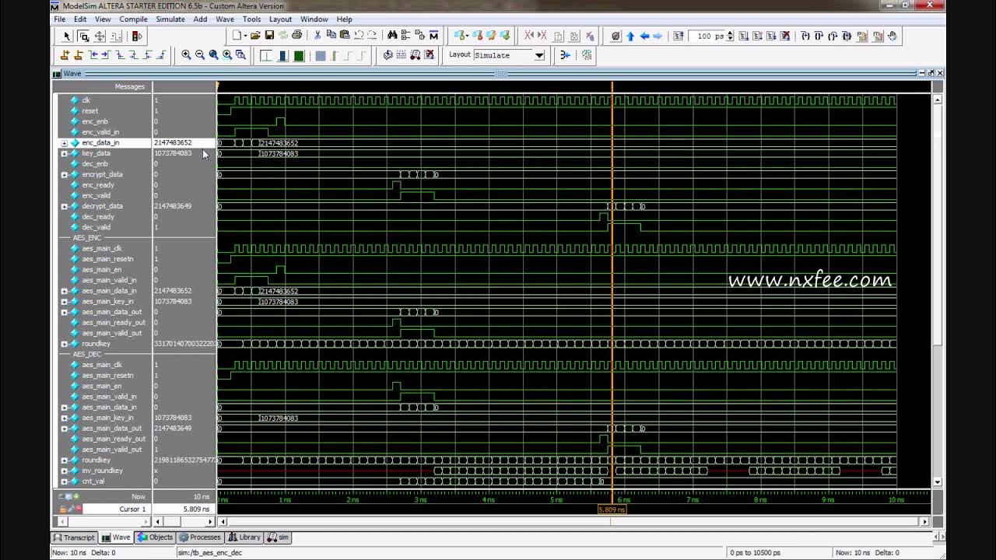The height and width of the screenshot is (560, 996).
Task: Click the Zoom Out magnifier icon
Action: [200, 55]
